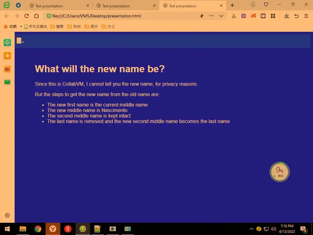Image resolution: width=313 pixels, height=235 pixels.
Task: Launch Chrome from the taskbar
Action: coord(38,229)
